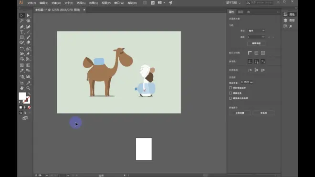
Task: Choose Draw Normal mode
Action: coord(21,113)
